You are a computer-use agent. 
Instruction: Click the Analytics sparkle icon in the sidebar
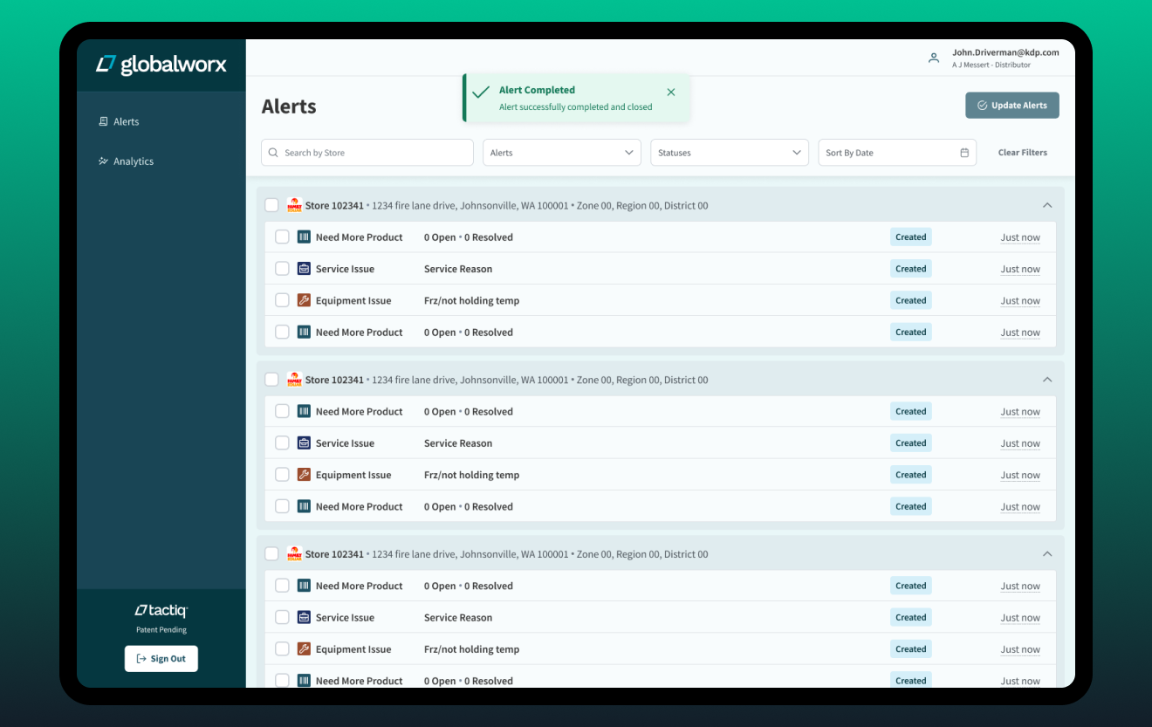click(x=103, y=161)
